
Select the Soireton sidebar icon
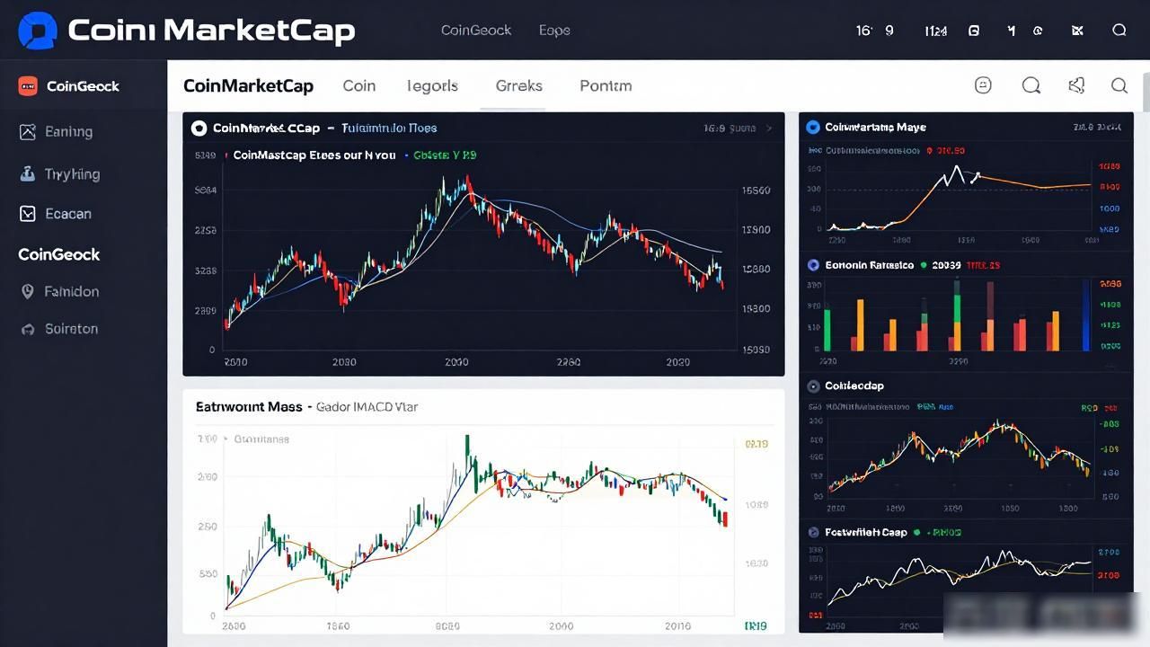point(28,329)
